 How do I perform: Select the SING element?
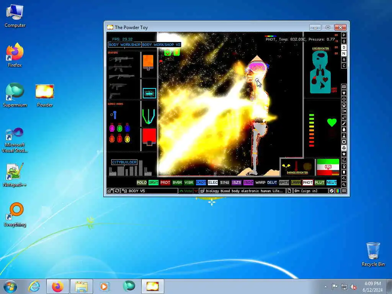tap(225, 183)
